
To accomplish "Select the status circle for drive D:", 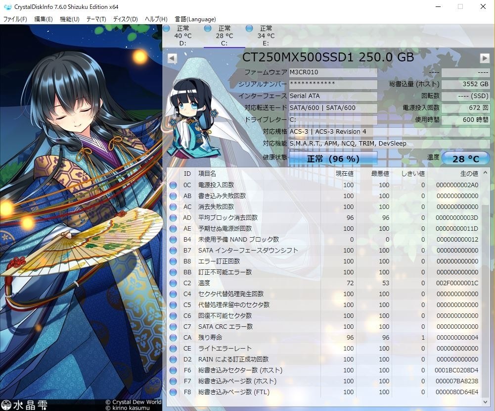I will pos(166,28).
